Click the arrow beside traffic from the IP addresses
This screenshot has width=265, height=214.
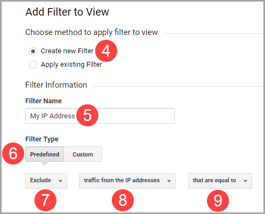coord(169,181)
